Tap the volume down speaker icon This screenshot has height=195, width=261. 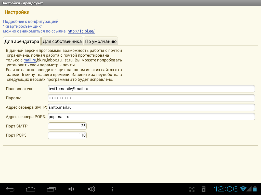[x=71, y=189]
